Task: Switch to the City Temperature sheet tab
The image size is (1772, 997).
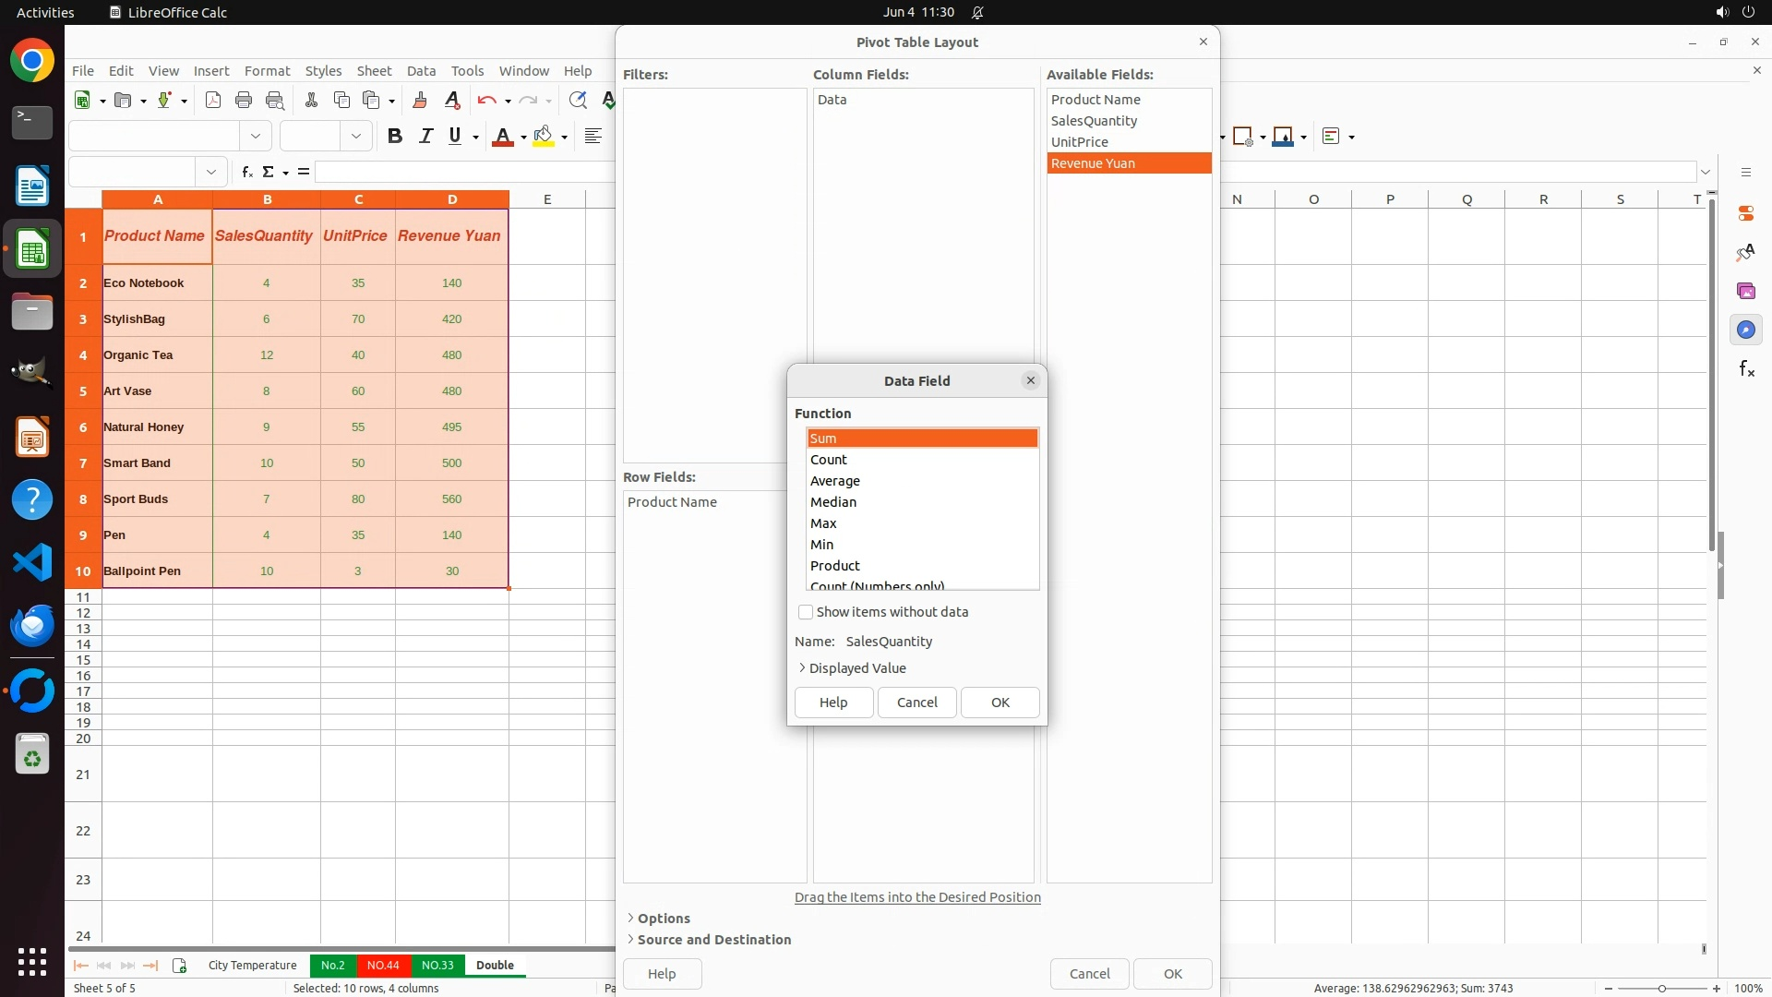Action: [x=252, y=966]
